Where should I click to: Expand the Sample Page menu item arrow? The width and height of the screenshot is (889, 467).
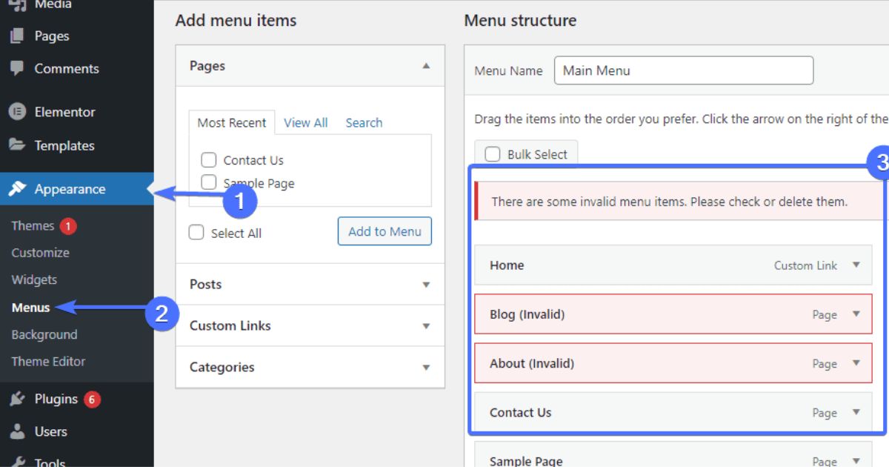[856, 460]
